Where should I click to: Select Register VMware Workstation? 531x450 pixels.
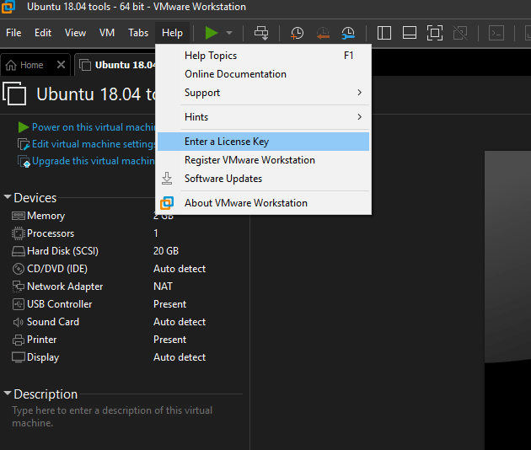pyautogui.click(x=264, y=160)
